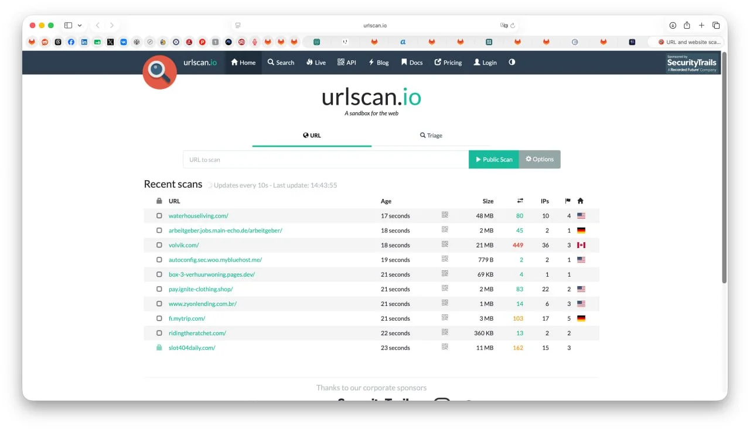Click the Safari address bar

(375, 25)
